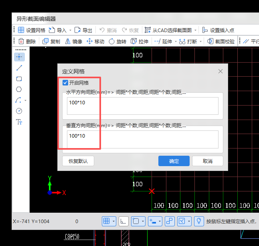Choose 从CAD选择截面图 tool
This screenshot has height=246, width=259.
click(168, 30)
